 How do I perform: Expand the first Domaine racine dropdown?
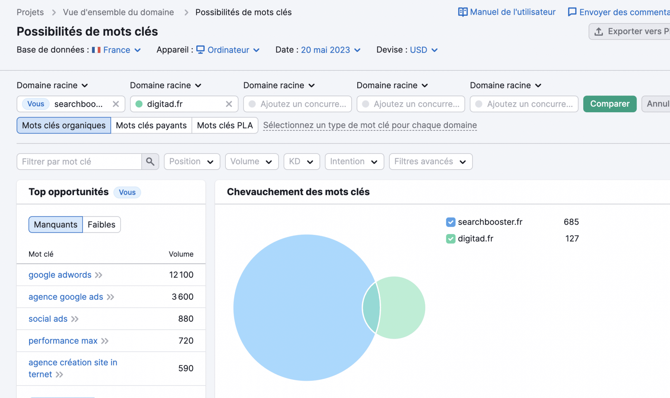pyautogui.click(x=52, y=85)
